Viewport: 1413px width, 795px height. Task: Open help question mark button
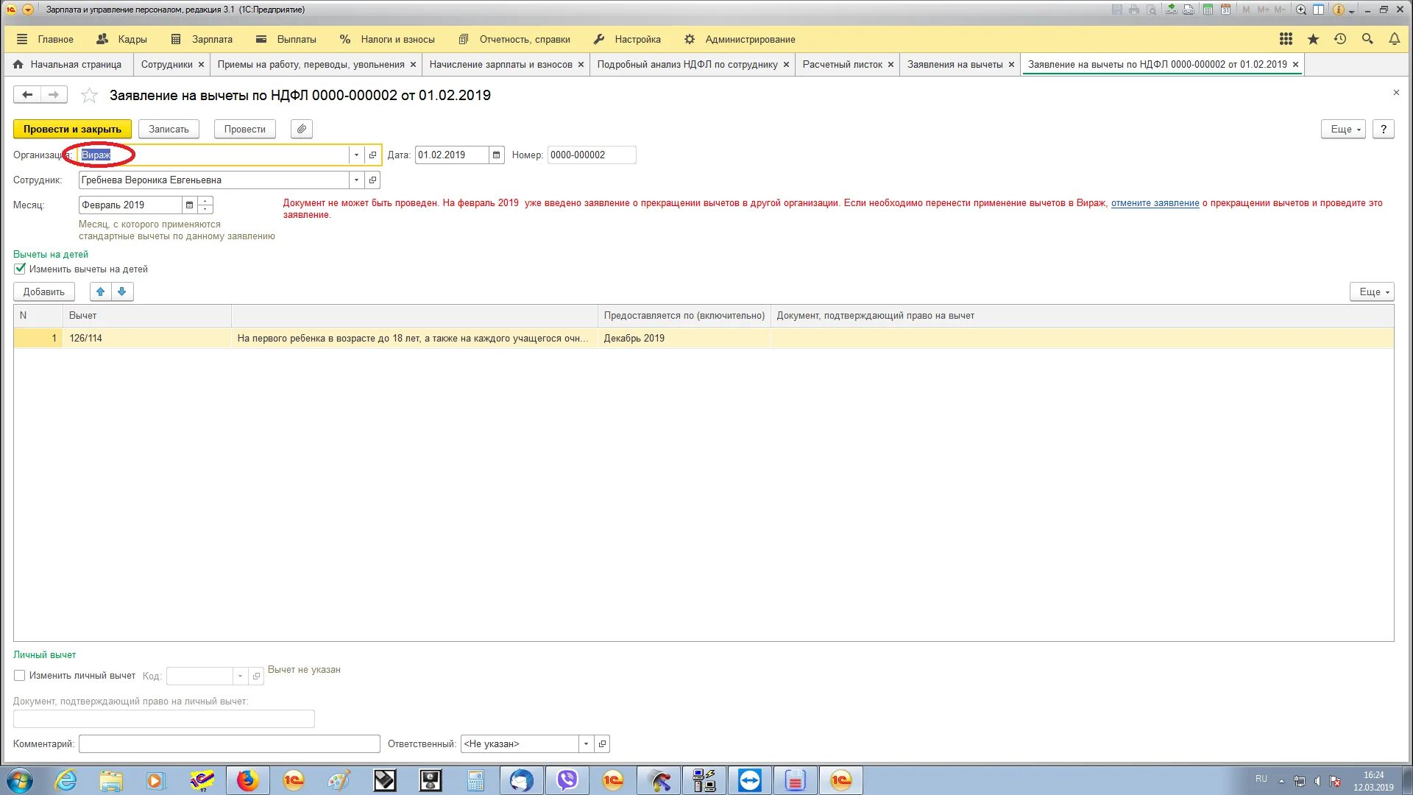click(1384, 129)
